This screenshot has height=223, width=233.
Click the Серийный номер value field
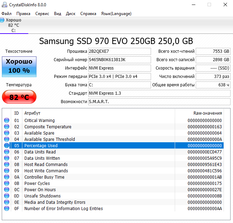[119, 60]
